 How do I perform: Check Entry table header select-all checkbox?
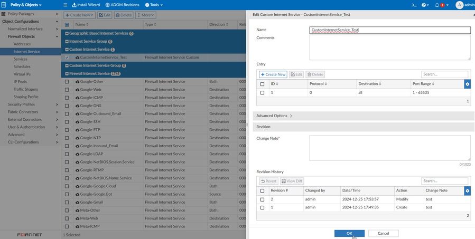click(x=263, y=84)
